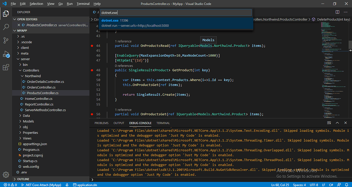Click Ln 60, Col 25 in status bar
This screenshot has width=352, height=187.
point(280,185)
